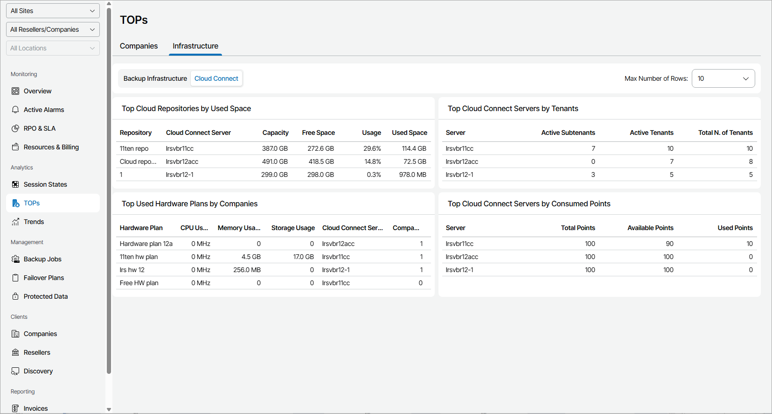Click the Overview dashboard icon
This screenshot has height=414, width=772.
[15, 91]
